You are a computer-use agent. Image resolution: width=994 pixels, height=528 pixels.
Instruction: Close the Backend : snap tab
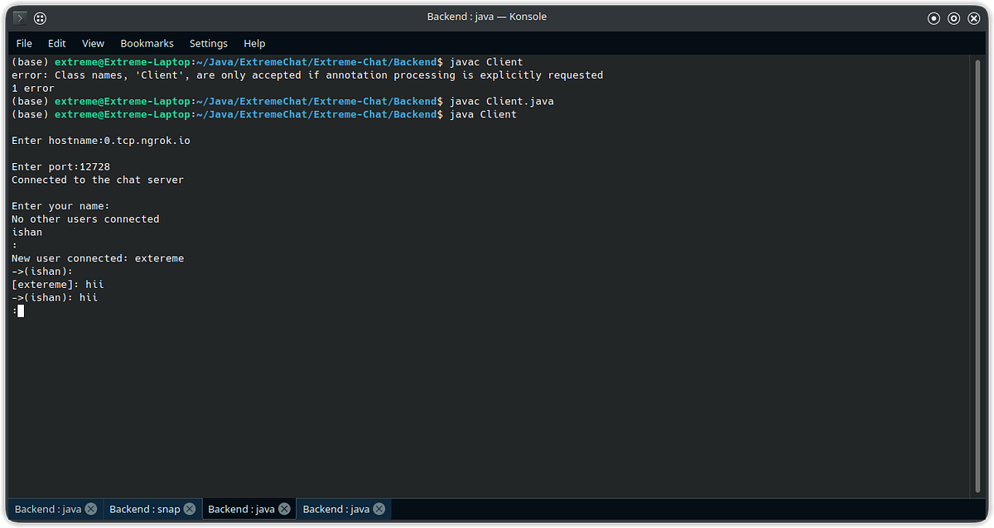[x=189, y=508]
